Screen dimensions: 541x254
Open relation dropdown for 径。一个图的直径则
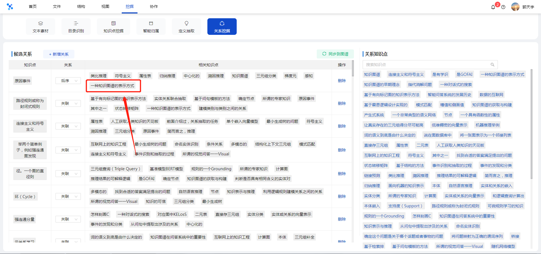[x=68, y=174]
